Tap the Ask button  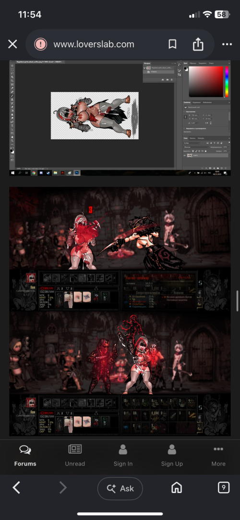click(120, 488)
